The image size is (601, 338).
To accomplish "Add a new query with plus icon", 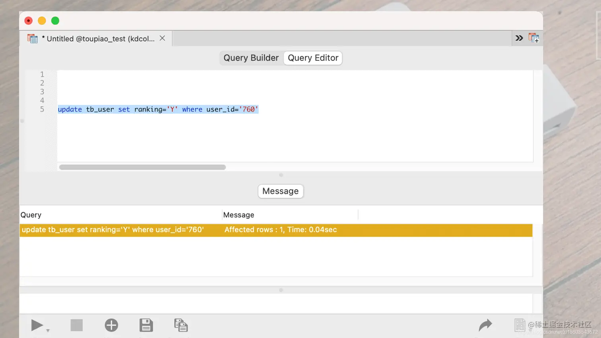I will coord(111,325).
